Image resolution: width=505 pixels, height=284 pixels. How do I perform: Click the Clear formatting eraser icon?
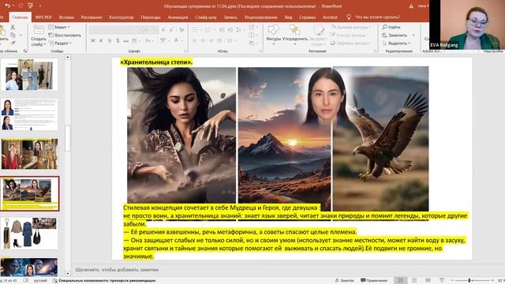[181, 30]
